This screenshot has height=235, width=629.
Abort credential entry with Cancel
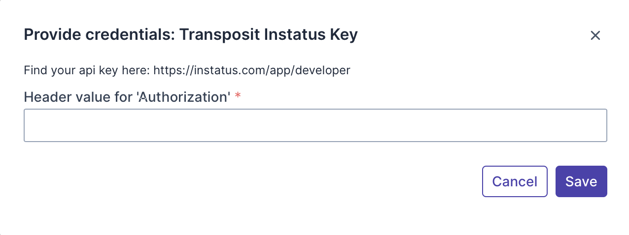click(514, 181)
